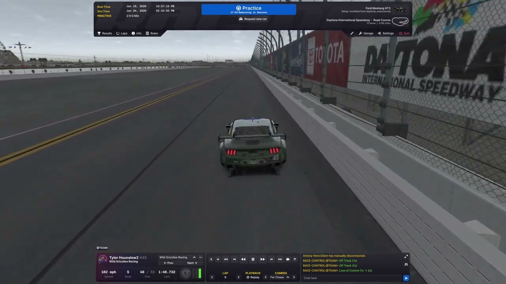Click the driver helmet avatar
Viewport: 506px width, 284px height.
[x=103, y=260]
